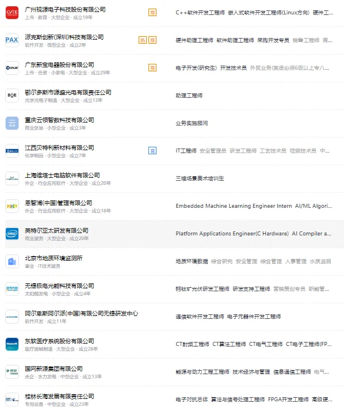The image size is (344, 411).
Task: Click the Donlim logo for 广东新宝电器
Action: [12, 68]
